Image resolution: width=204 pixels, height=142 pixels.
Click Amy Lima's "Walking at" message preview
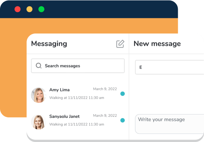77,98
